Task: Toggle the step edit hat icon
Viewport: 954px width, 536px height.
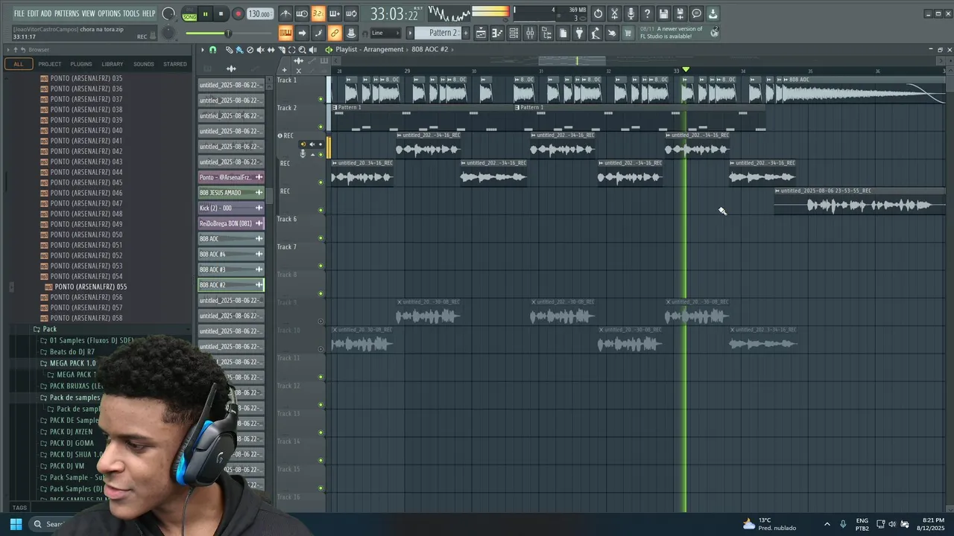Action: (x=351, y=33)
